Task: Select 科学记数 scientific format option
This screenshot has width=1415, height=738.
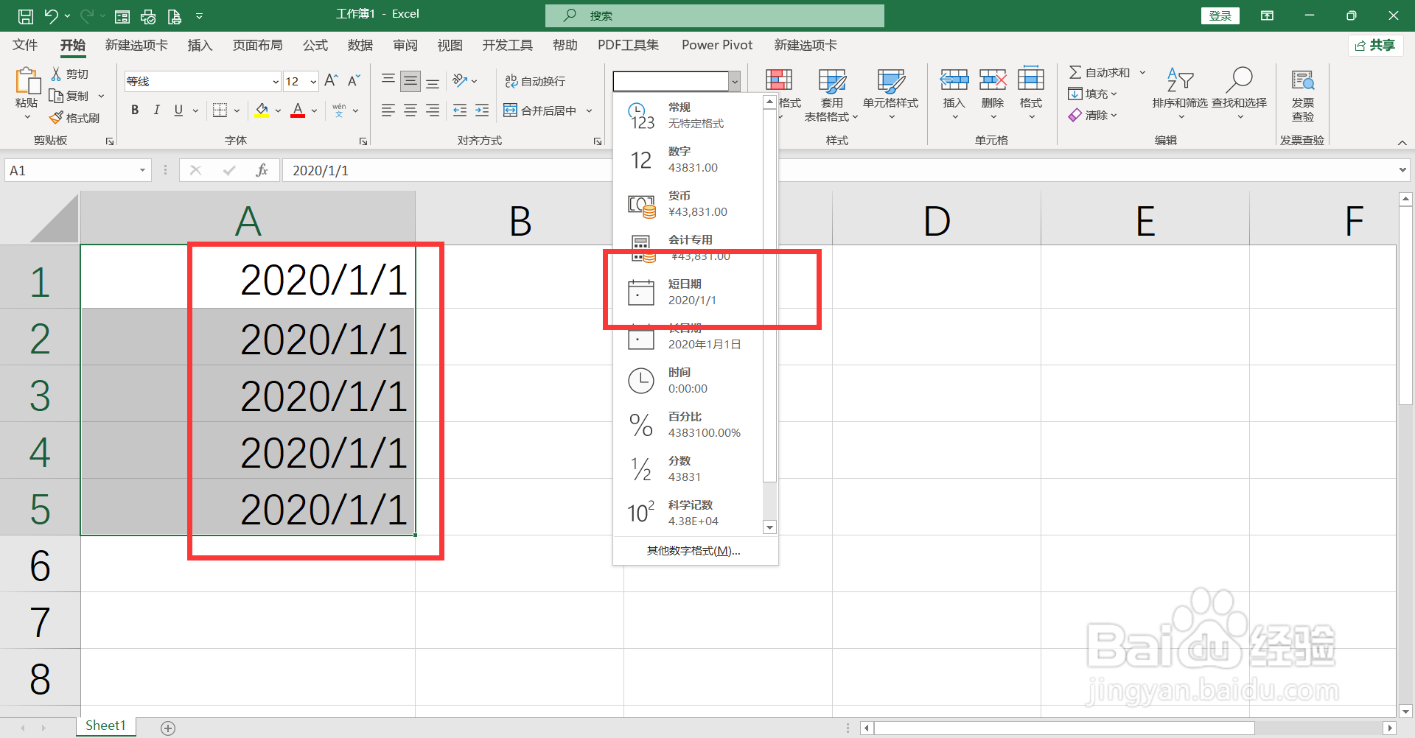Action: click(x=688, y=513)
